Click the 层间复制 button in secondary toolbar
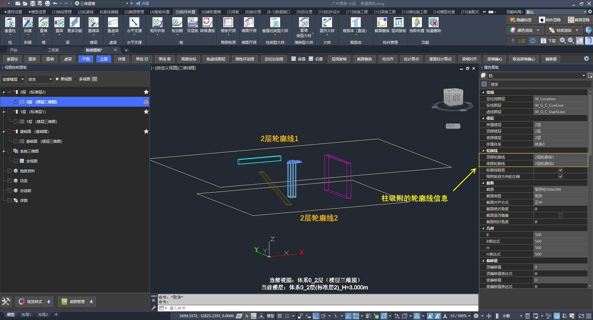This screenshot has height=320, width=593. pos(339,59)
